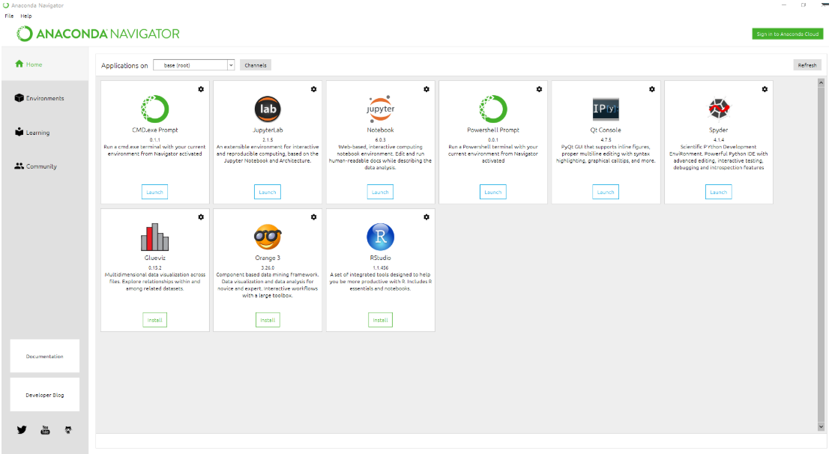The height and width of the screenshot is (454, 832).
Task: Click the Jupyter Notebook logo icon
Action: pos(381,109)
